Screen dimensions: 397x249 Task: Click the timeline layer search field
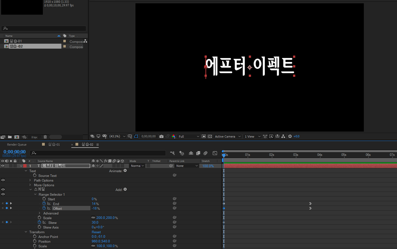(98, 153)
